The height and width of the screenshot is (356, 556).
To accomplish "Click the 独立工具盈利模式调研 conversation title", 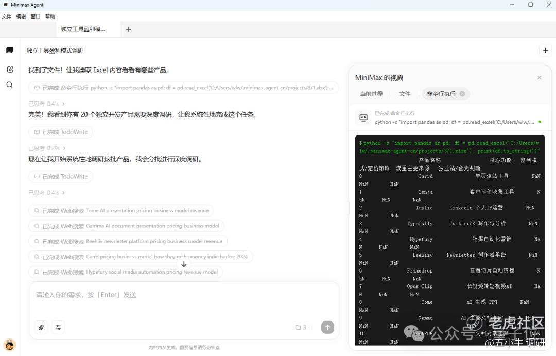I will [55, 50].
